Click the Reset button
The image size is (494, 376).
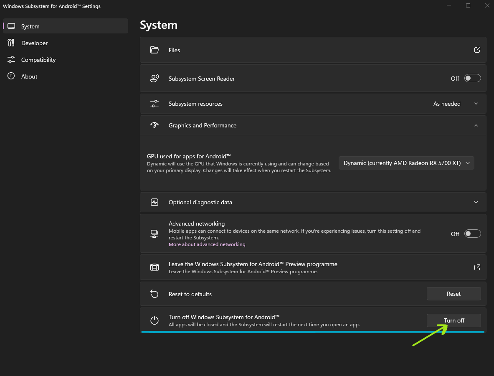[x=453, y=294]
